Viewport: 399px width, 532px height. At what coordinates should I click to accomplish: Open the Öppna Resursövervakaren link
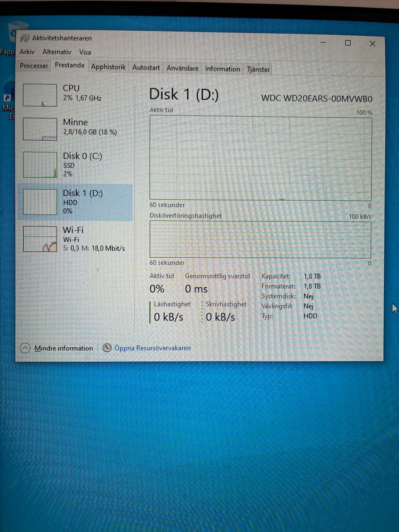pyautogui.click(x=153, y=348)
